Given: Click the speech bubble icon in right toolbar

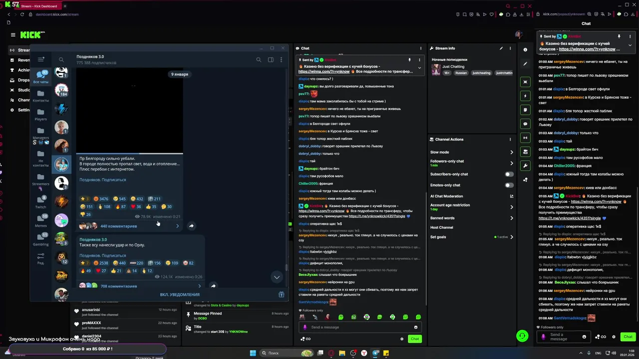Looking at the screenshot, I should pos(525,124).
